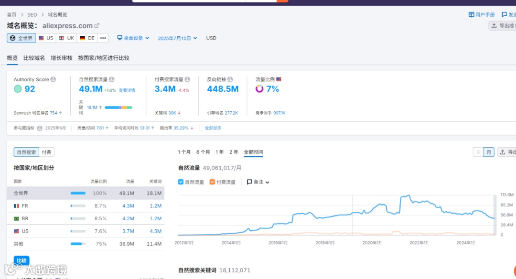This screenshot has width=516, height=279.
Task: Click 全部显示 link
Action: pos(213,128)
